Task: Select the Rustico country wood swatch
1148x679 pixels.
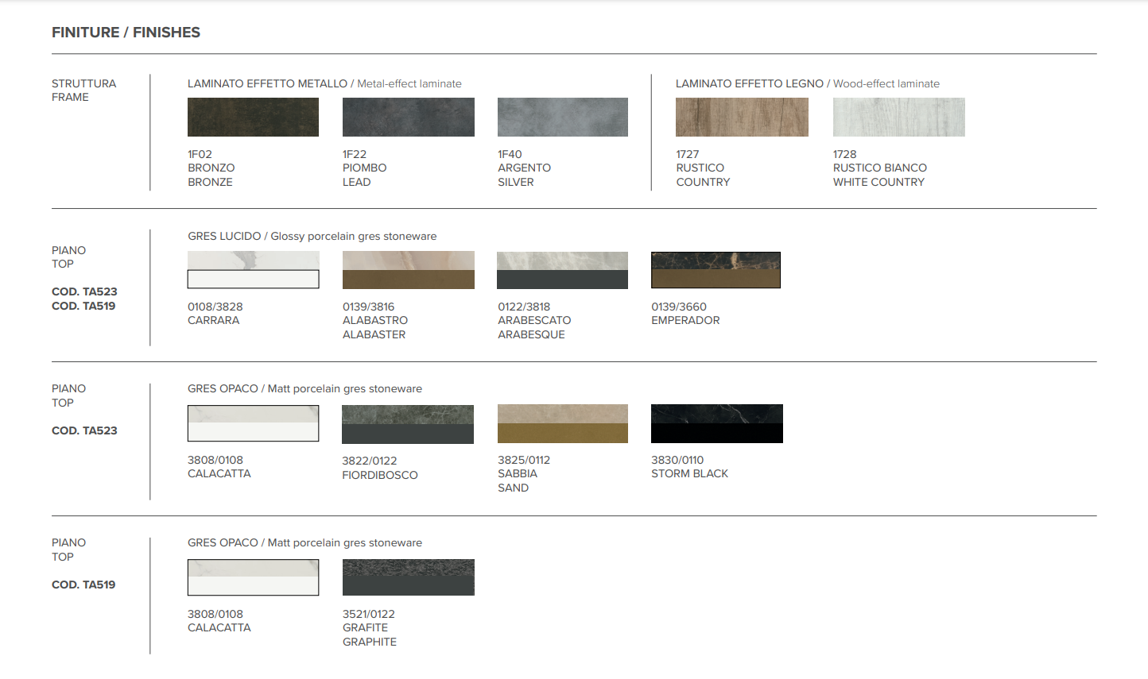Action: point(742,118)
